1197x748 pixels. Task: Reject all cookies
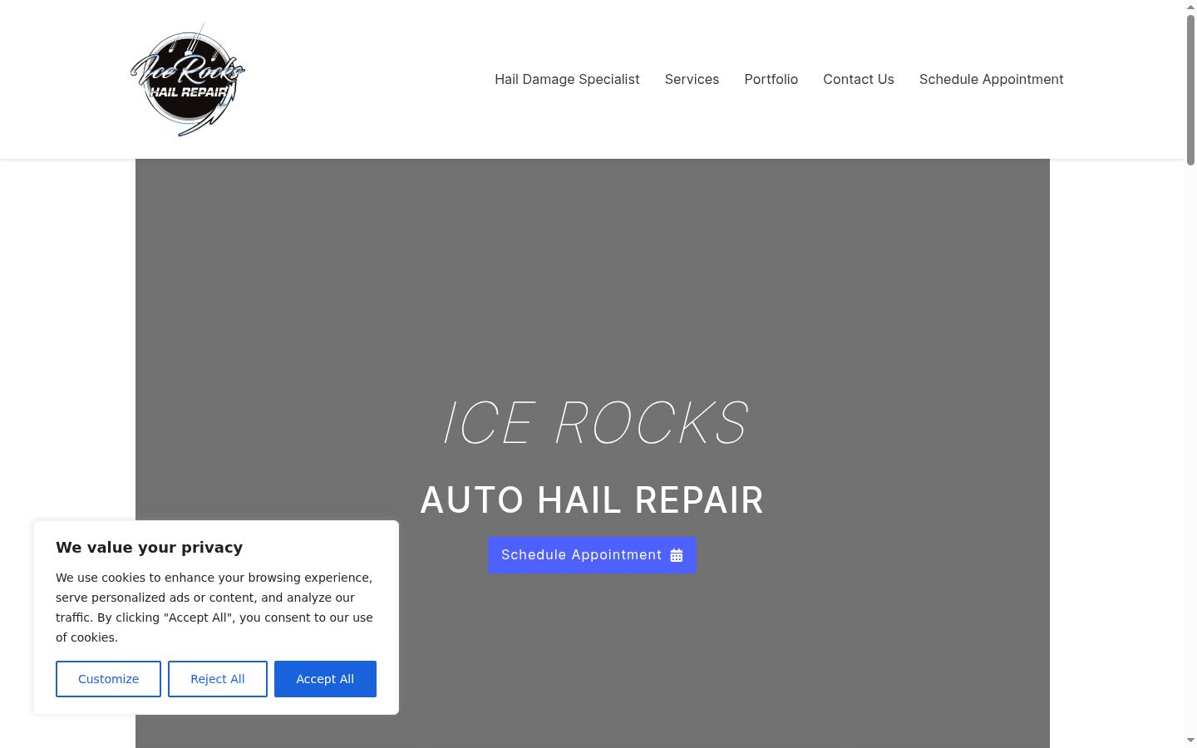218,679
